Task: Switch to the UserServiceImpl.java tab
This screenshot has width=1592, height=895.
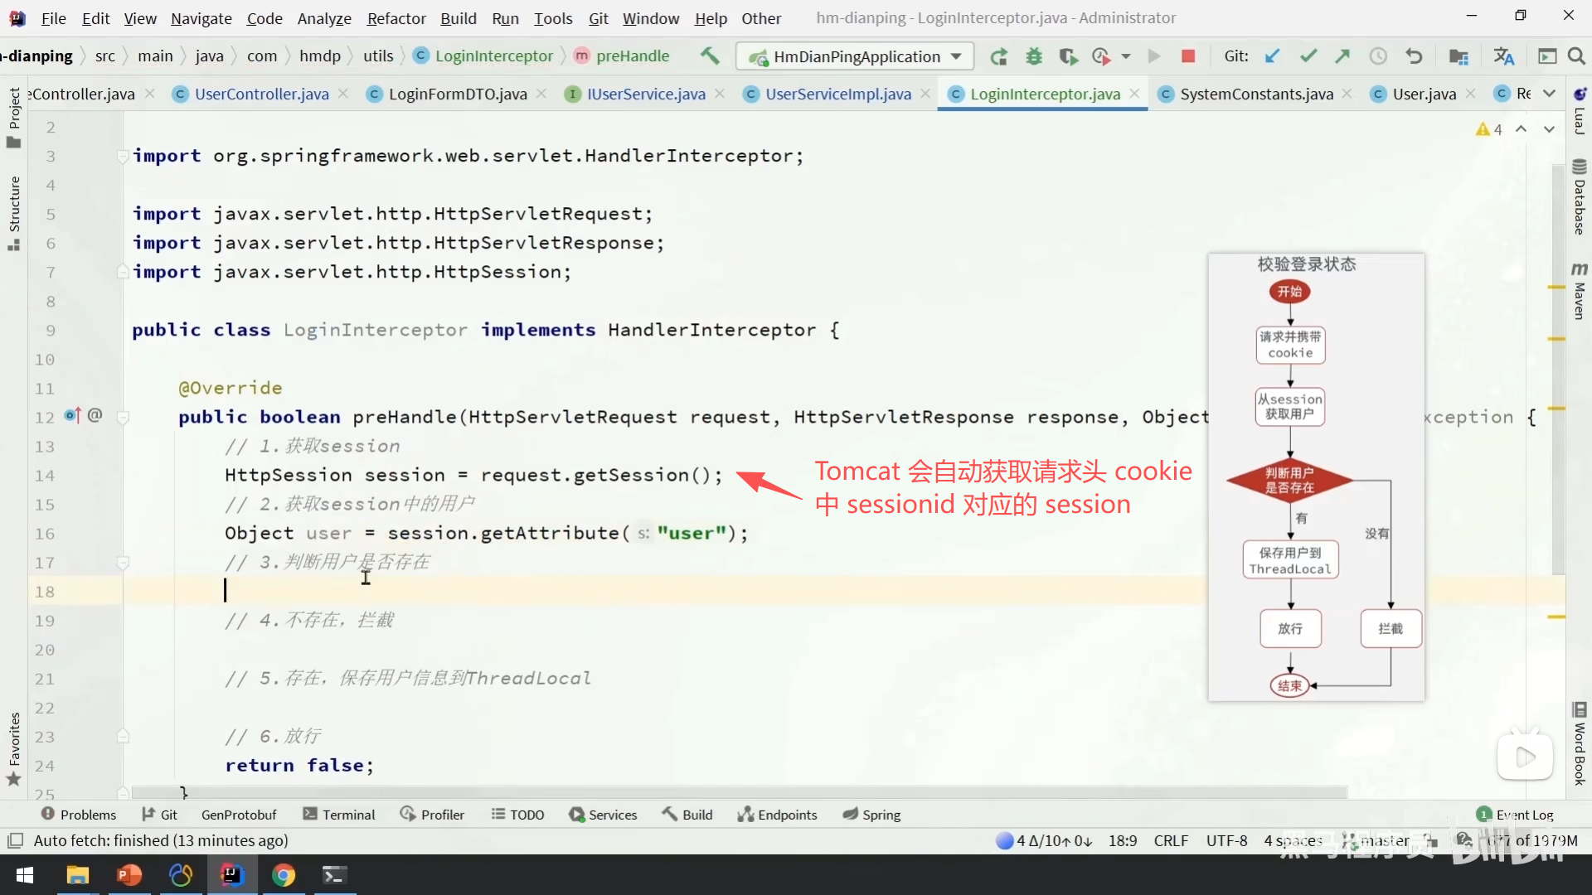Action: point(837,94)
